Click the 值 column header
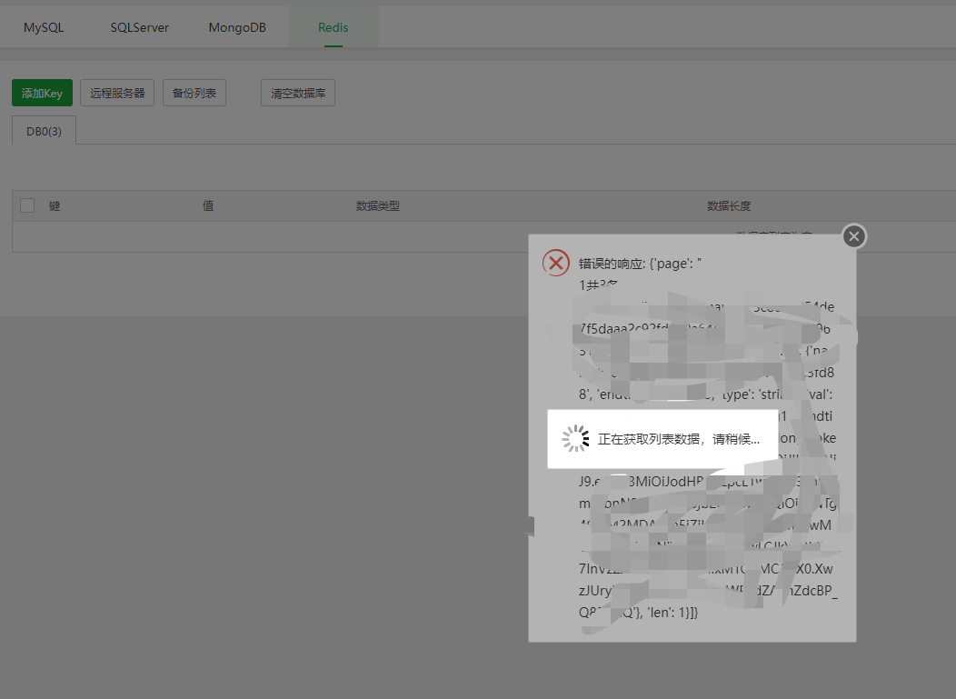The width and height of the screenshot is (956, 699). 208,206
